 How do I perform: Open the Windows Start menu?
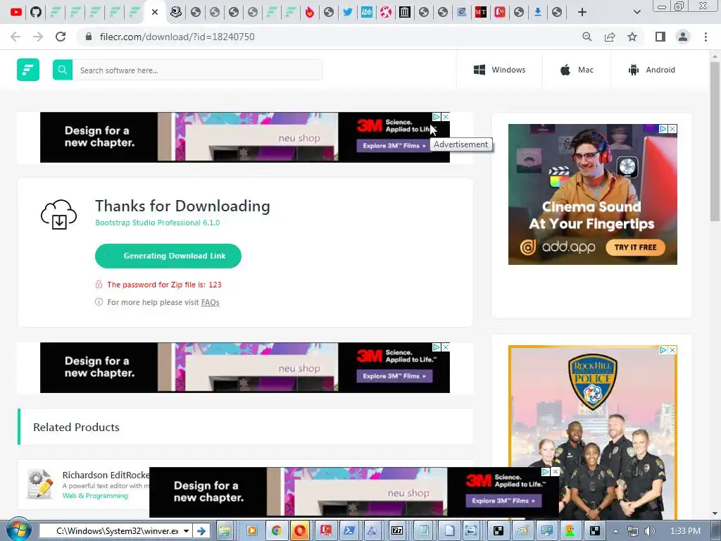19,530
